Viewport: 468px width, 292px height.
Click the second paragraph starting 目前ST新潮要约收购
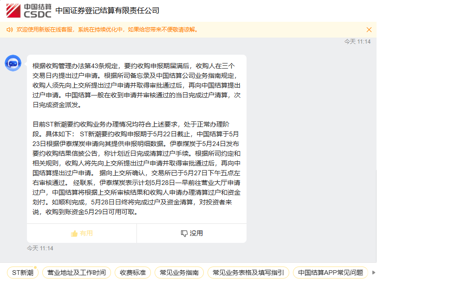click(136, 168)
